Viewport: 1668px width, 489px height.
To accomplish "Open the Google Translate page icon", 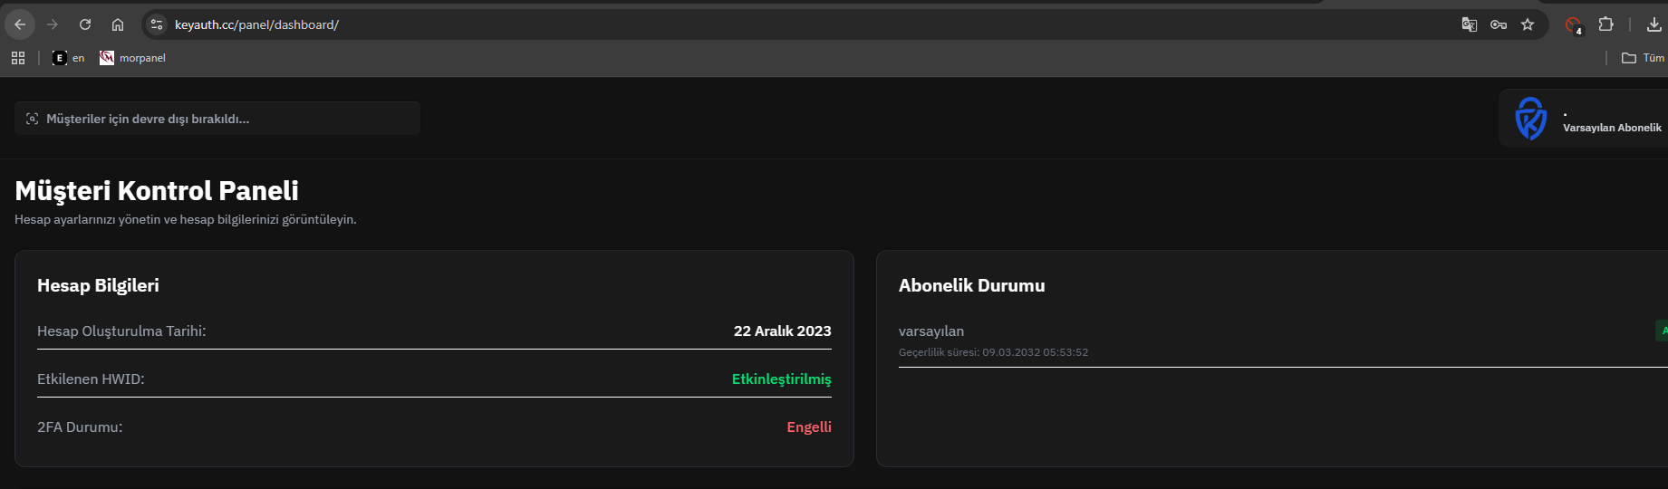I will (x=1470, y=24).
